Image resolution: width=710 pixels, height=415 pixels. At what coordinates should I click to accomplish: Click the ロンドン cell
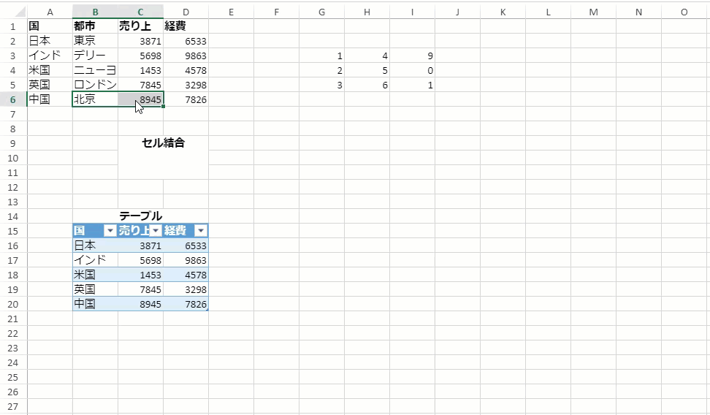click(x=95, y=85)
